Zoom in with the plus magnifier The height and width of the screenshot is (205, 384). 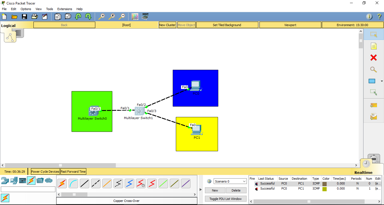pyautogui.click(x=101, y=17)
